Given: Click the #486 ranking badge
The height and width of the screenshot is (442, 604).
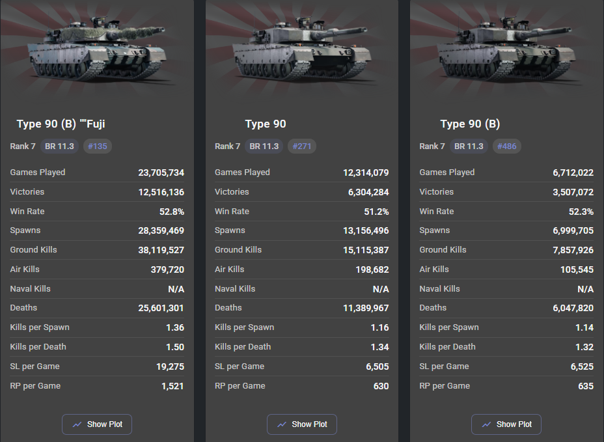Looking at the screenshot, I should [507, 146].
